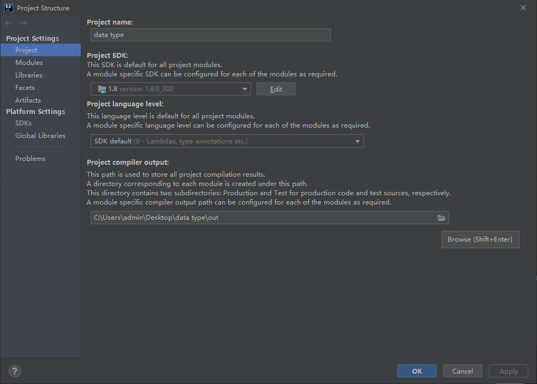Click the help question mark icon
Image resolution: width=537 pixels, height=384 pixels.
tap(15, 371)
